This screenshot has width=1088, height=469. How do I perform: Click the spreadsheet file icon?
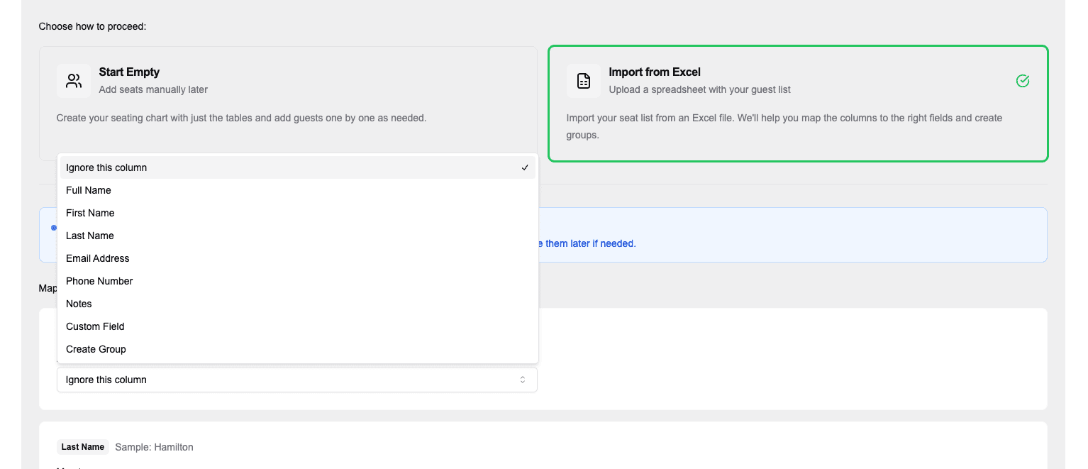pyautogui.click(x=583, y=81)
